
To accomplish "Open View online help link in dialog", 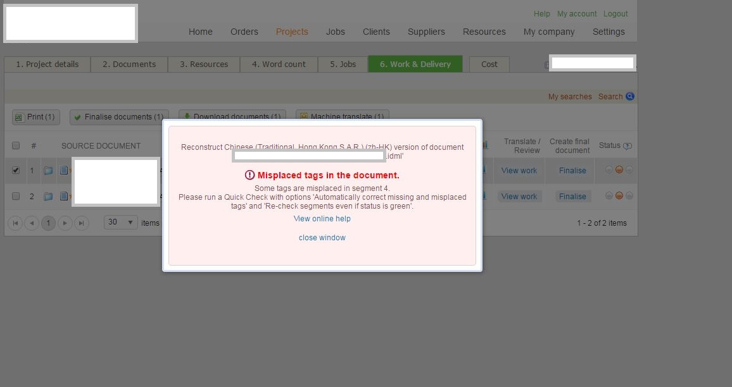I will [322, 219].
